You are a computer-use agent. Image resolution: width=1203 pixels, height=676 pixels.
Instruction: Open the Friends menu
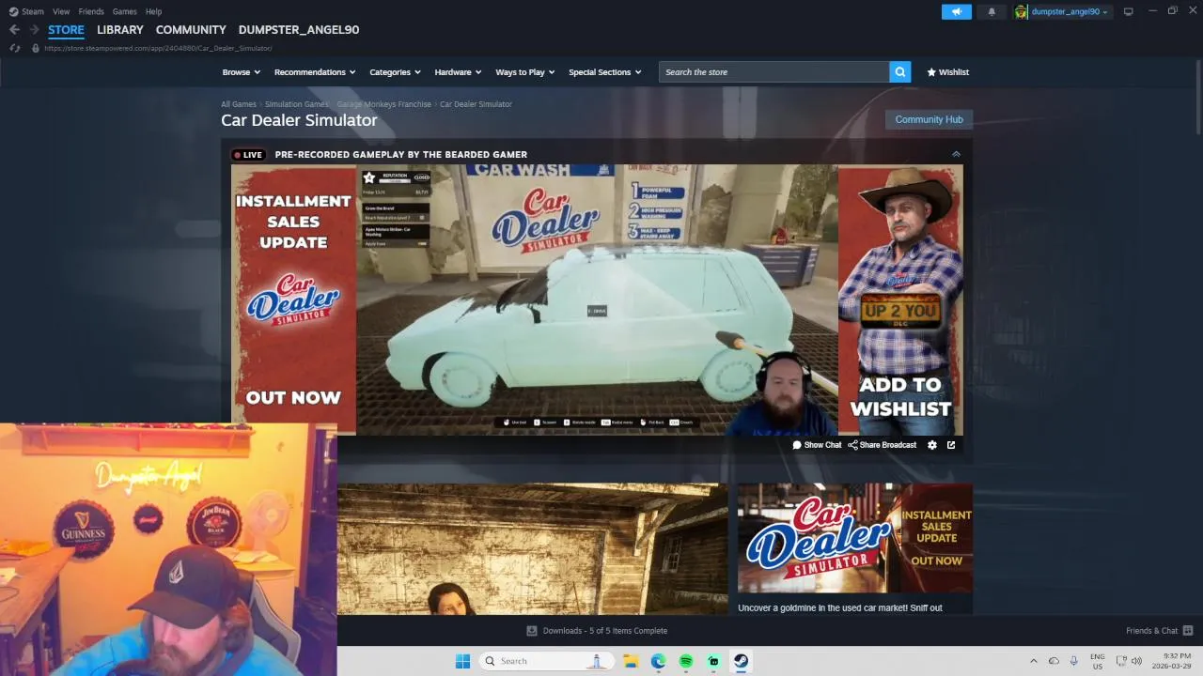(x=91, y=11)
